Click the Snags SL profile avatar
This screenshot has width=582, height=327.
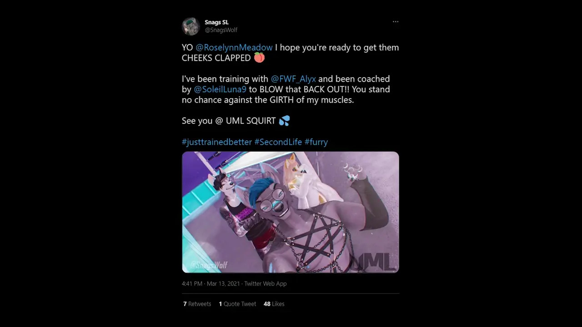pos(191,26)
